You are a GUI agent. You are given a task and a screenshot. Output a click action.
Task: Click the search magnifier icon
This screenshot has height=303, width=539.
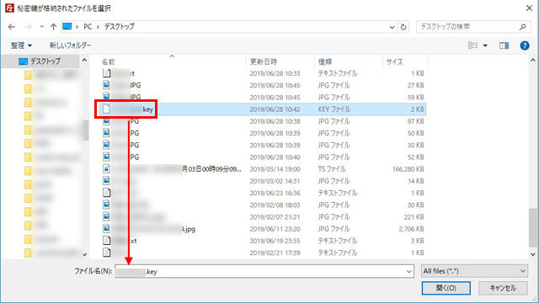click(x=523, y=27)
